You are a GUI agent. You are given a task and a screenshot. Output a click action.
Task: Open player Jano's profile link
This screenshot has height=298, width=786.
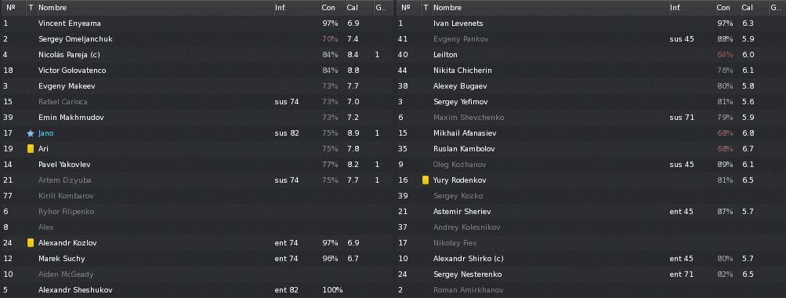click(45, 133)
